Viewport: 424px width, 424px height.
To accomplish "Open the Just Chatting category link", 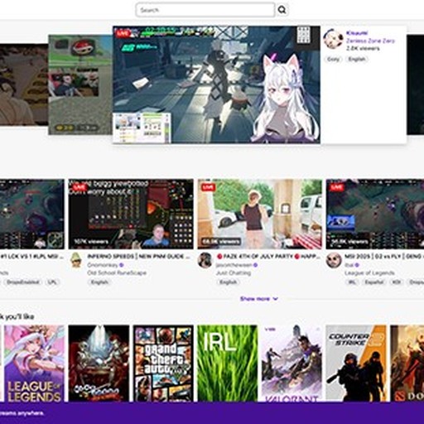I will tap(234, 272).
